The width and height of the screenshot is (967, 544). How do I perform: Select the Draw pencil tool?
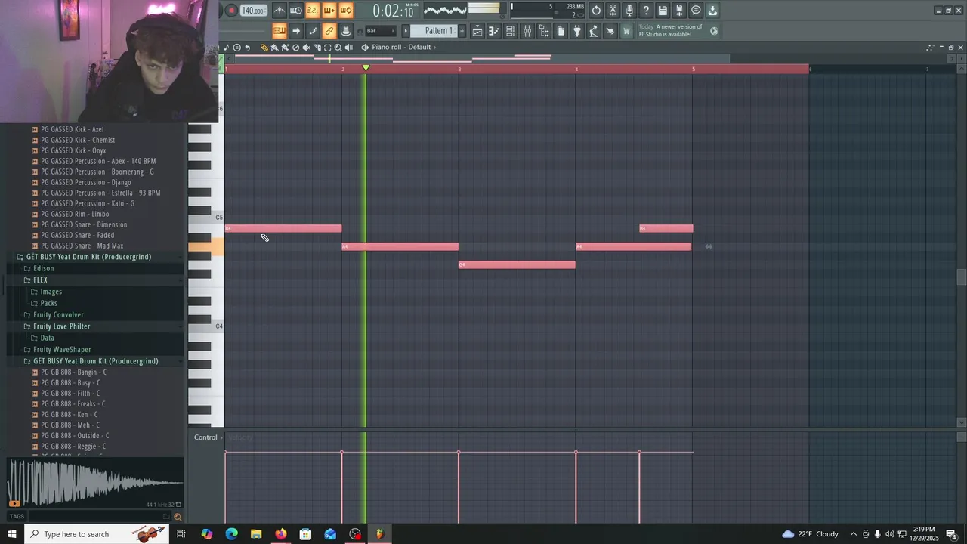click(x=264, y=47)
